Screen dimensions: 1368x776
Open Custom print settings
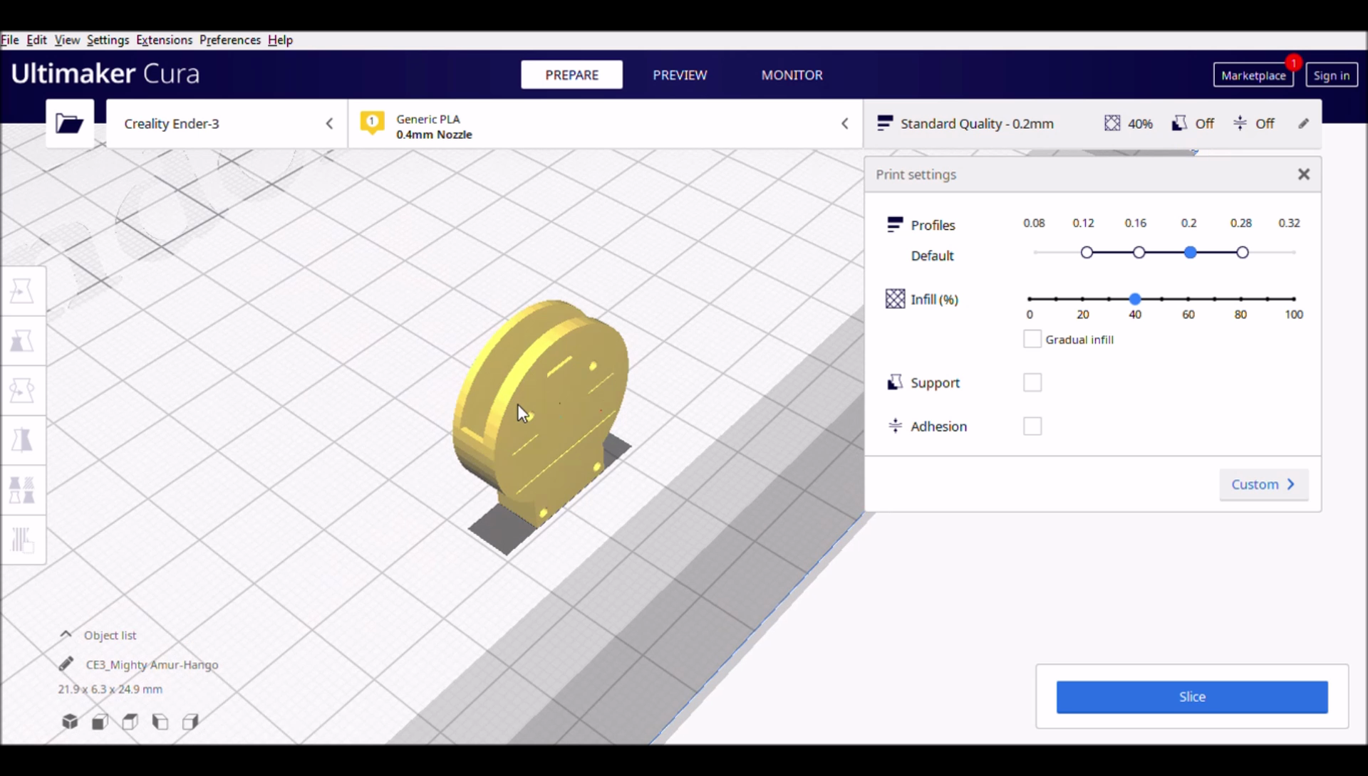pos(1263,484)
